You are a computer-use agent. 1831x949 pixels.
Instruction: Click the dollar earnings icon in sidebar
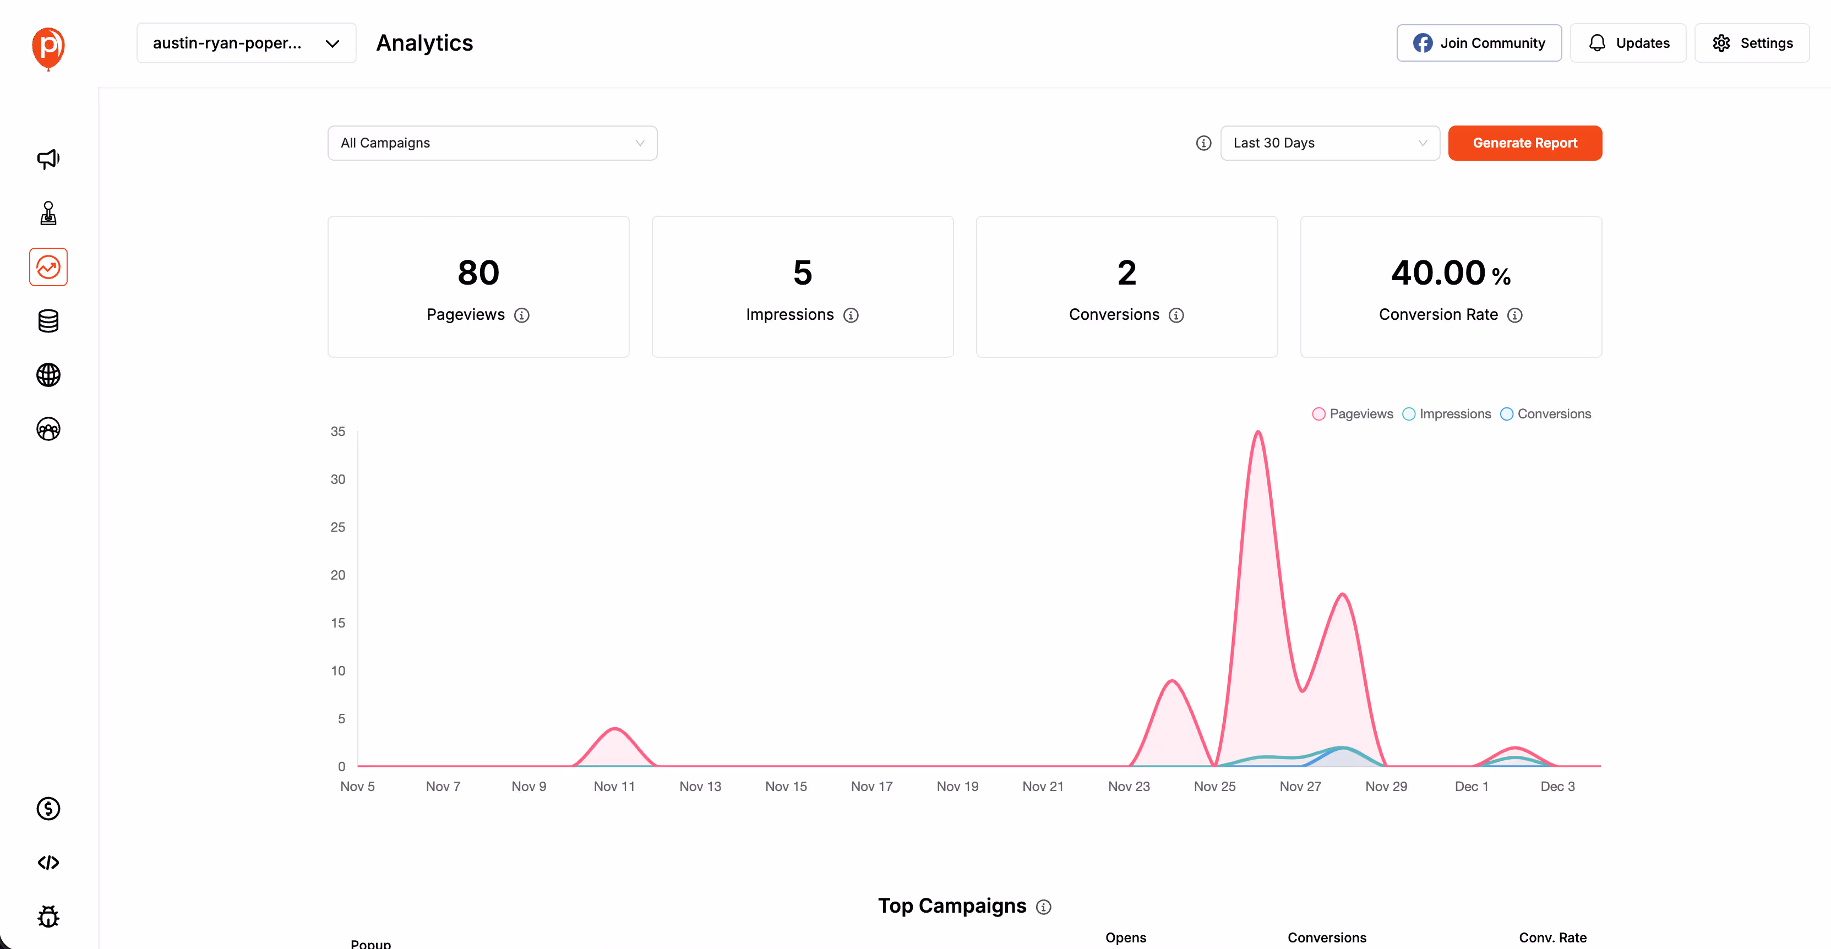click(x=48, y=808)
